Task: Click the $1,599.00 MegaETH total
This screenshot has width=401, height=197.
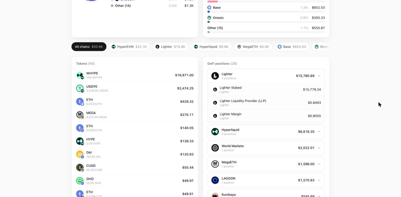Action: point(306,164)
